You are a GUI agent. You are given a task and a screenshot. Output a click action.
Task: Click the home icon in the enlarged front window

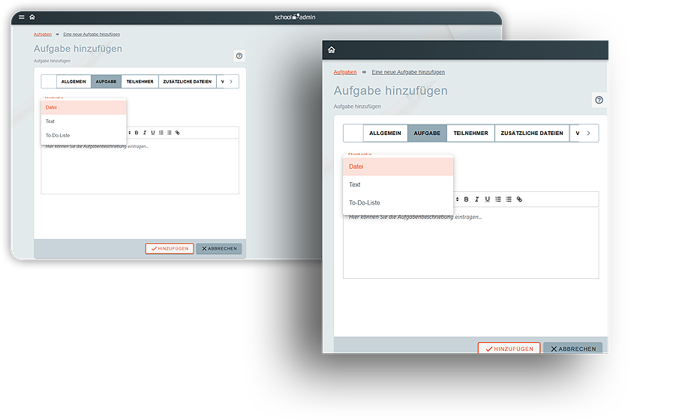click(332, 50)
